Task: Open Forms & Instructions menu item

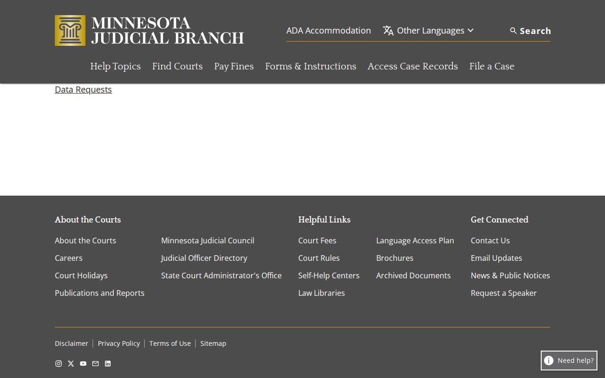Action: coord(311,67)
